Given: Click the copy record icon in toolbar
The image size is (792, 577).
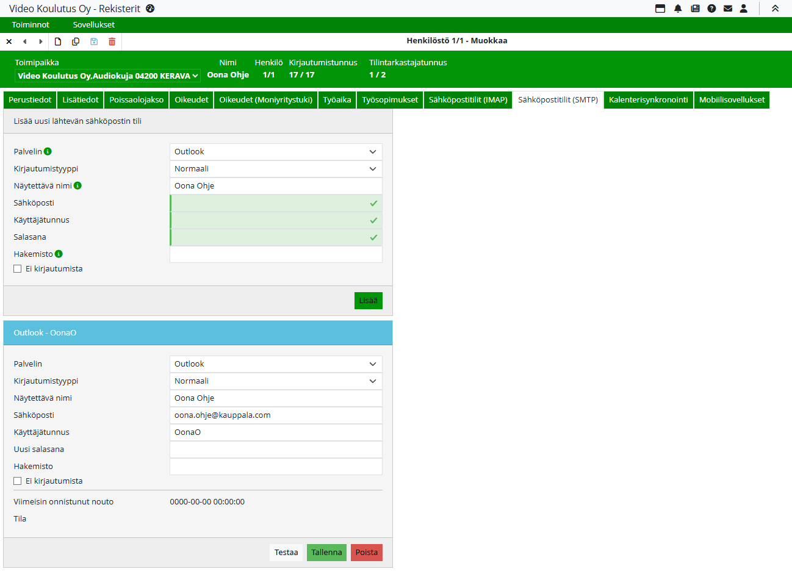Looking at the screenshot, I should [x=76, y=41].
